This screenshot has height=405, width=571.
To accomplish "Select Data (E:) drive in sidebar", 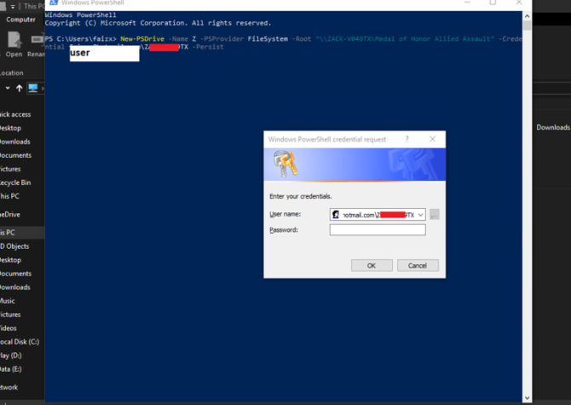I will [11, 368].
